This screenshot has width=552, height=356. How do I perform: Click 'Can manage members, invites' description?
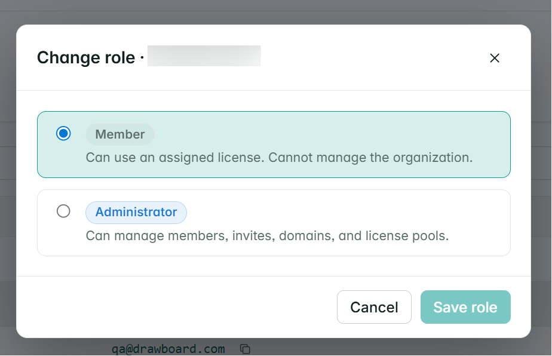pos(267,235)
